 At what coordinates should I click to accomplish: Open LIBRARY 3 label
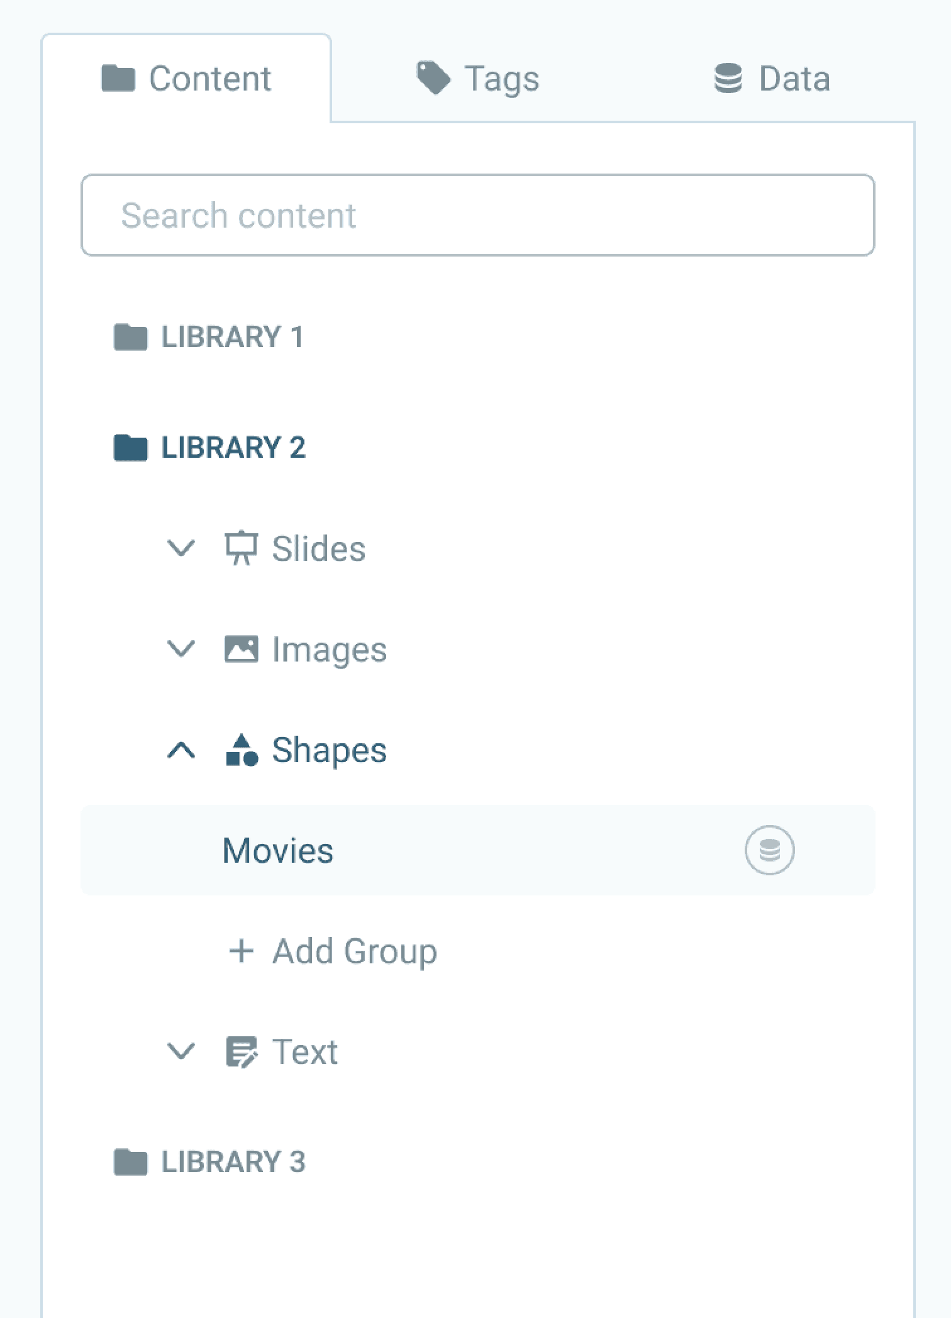pyautogui.click(x=233, y=1162)
